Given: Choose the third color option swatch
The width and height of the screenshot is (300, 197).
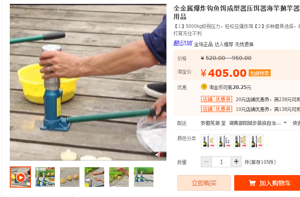Looking at the screenshot, I should [240, 141].
